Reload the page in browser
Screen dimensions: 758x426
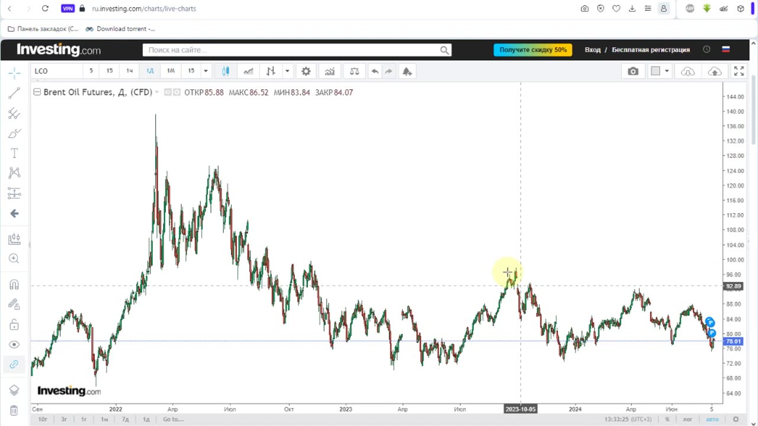[45, 8]
